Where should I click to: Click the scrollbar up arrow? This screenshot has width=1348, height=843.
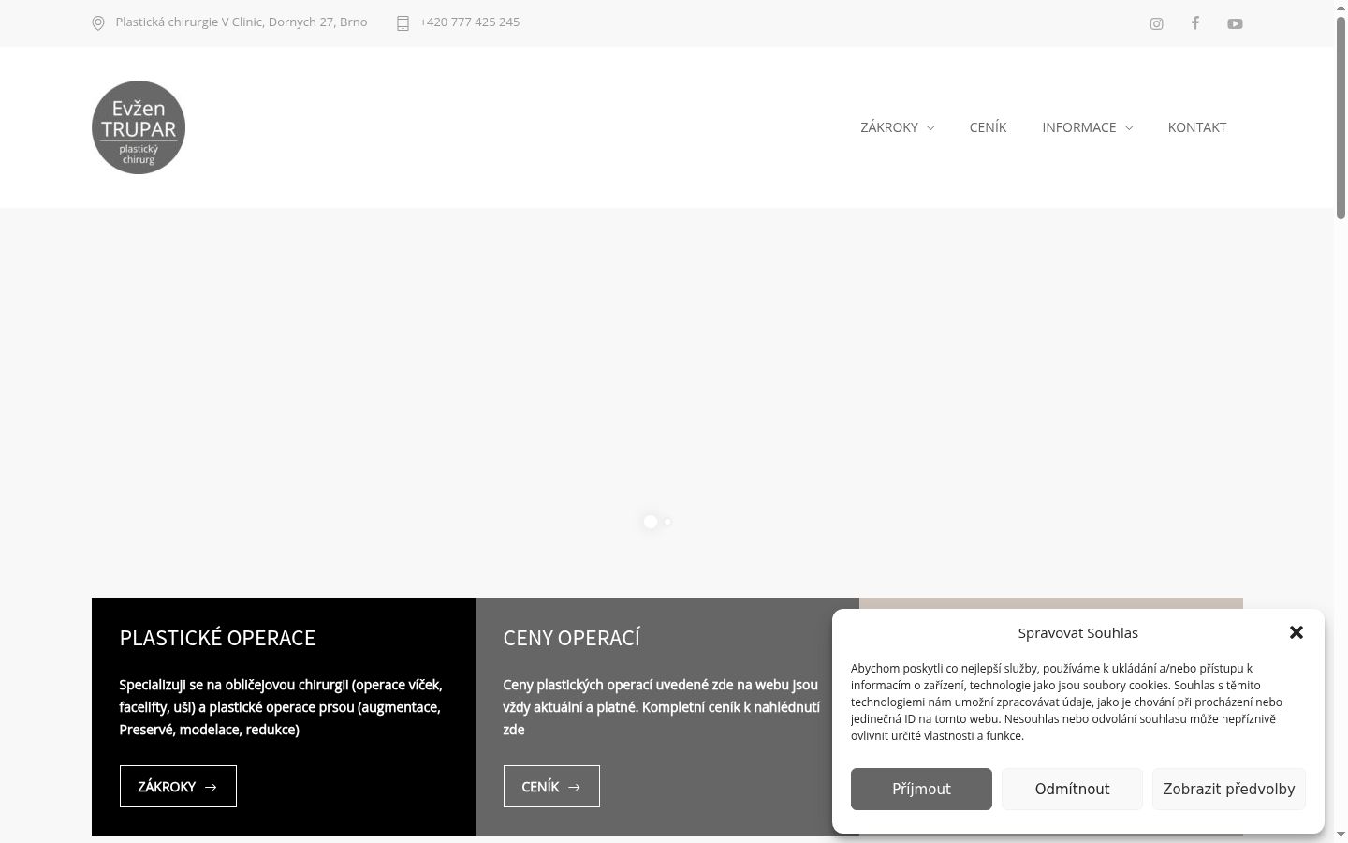[x=1341, y=7]
